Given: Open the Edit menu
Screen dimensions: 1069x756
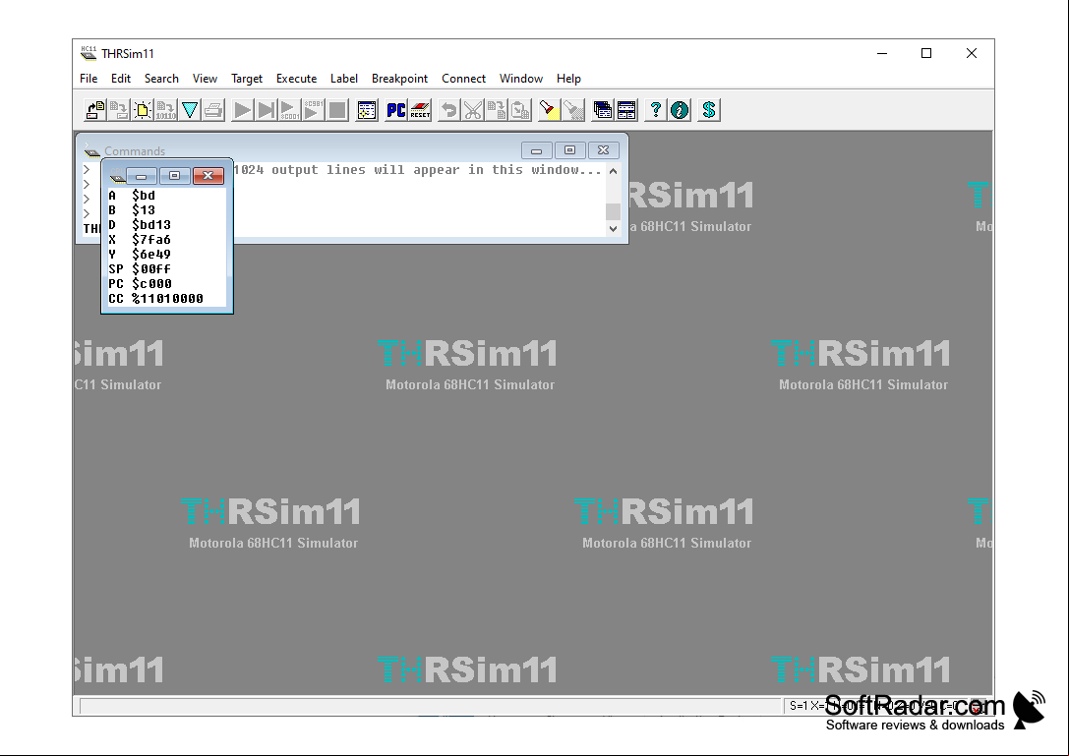Looking at the screenshot, I should pyautogui.click(x=121, y=79).
